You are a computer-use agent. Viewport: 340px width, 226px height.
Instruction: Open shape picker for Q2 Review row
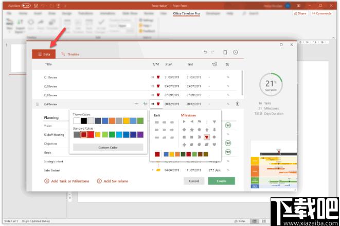158,86
